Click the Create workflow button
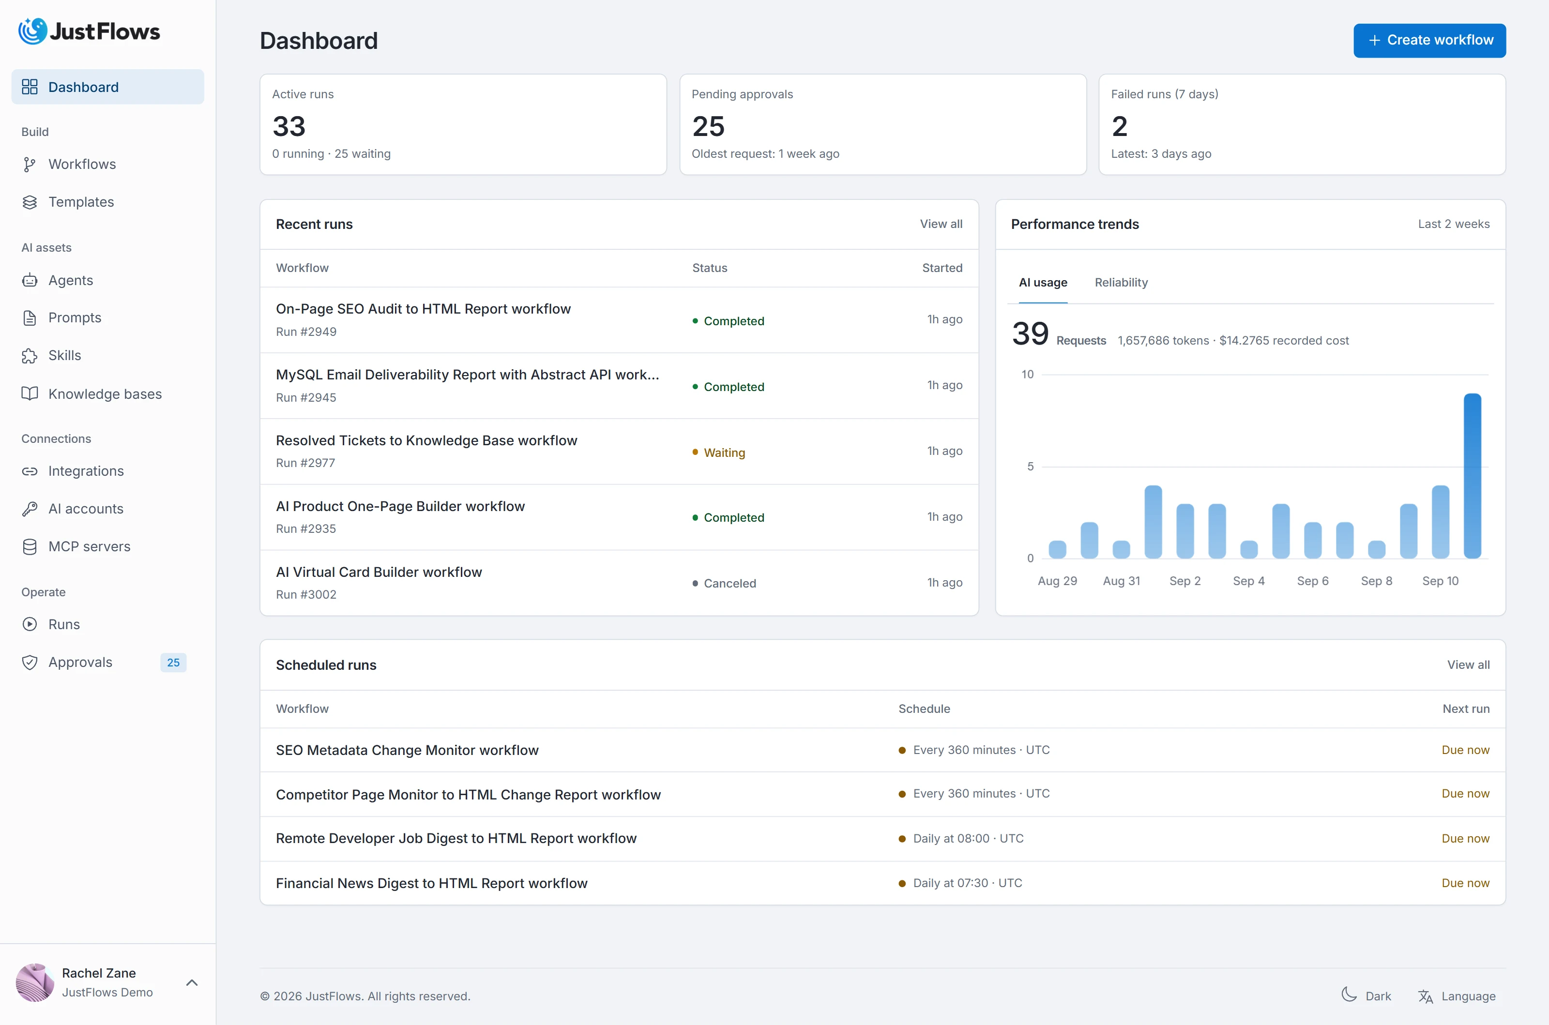The width and height of the screenshot is (1549, 1025). coord(1429,41)
